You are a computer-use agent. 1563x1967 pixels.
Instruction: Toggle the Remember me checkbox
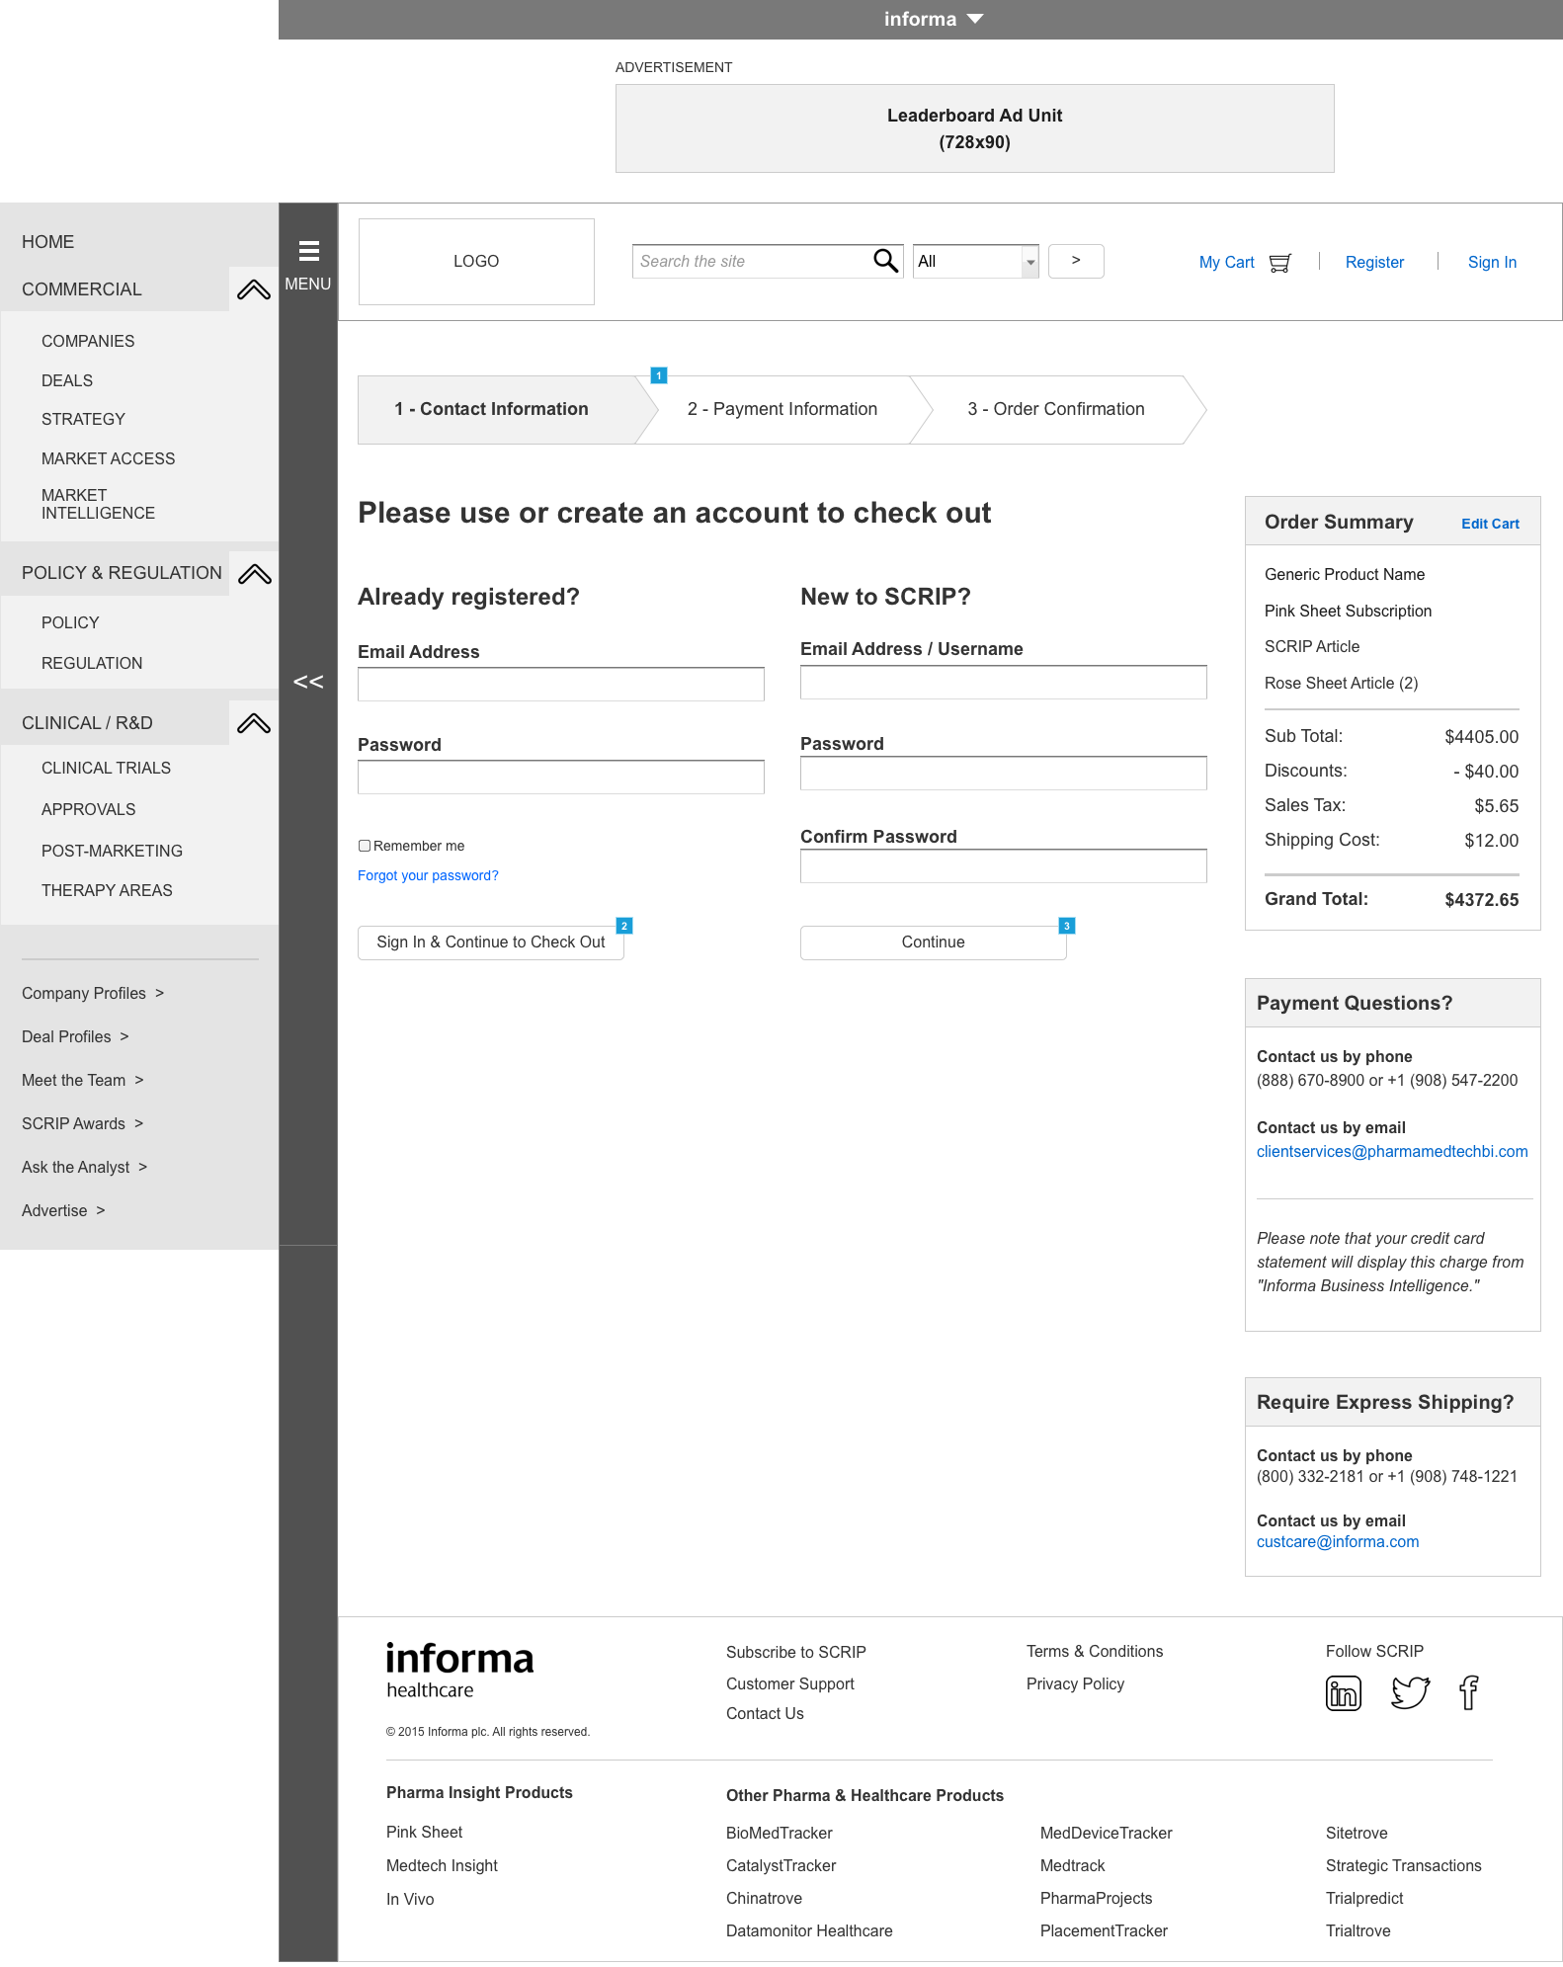pyautogui.click(x=365, y=846)
